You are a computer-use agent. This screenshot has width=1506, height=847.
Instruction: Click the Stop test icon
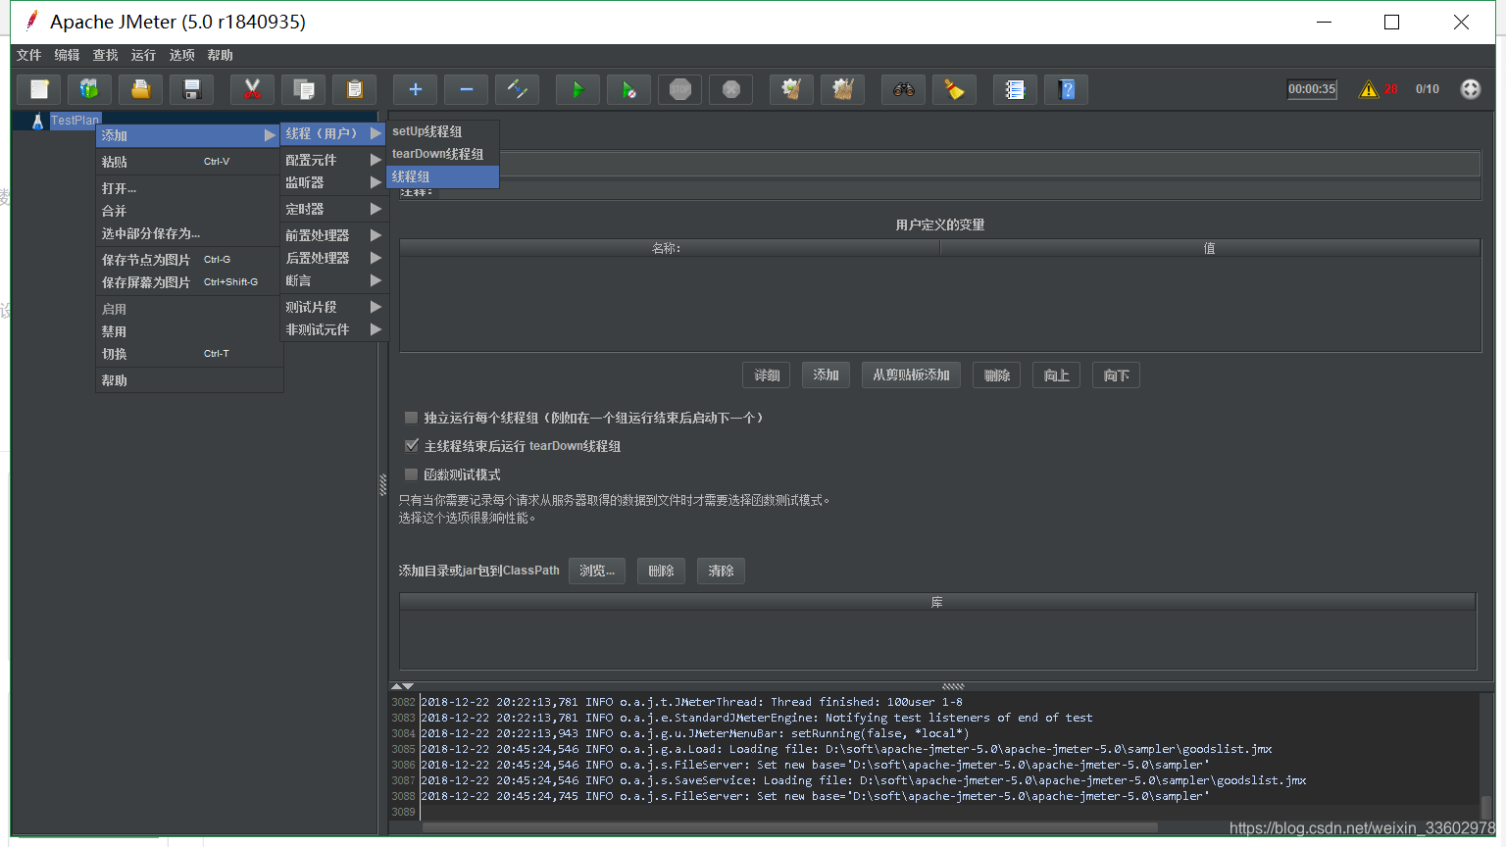coord(679,89)
